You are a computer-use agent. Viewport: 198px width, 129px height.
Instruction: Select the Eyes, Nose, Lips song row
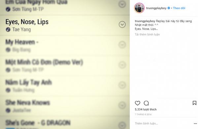[65, 25]
